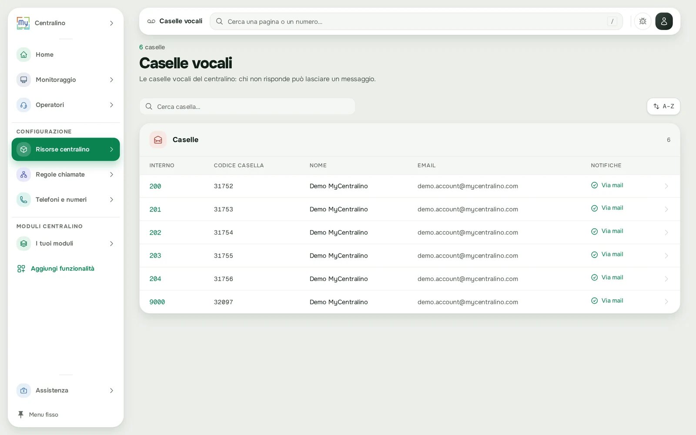This screenshot has height=435, width=696.
Task: Click the Menu fisso pin icon
Action: pyautogui.click(x=20, y=415)
